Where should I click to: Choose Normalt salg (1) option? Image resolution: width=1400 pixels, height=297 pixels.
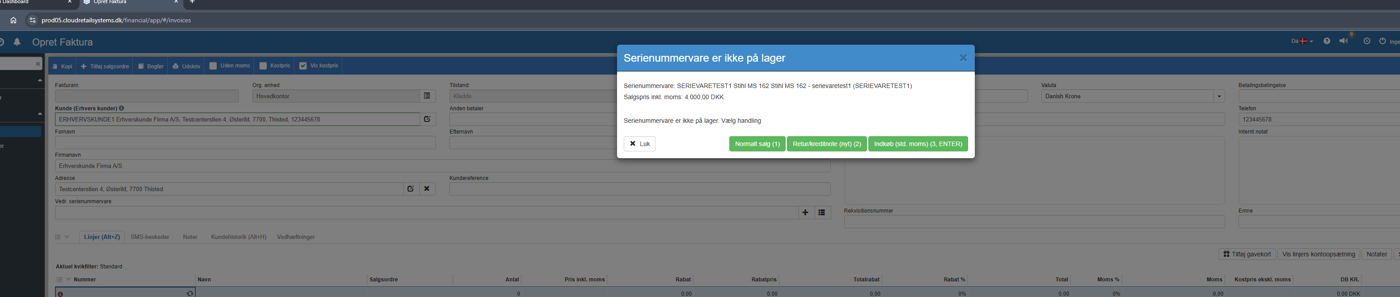pos(757,144)
